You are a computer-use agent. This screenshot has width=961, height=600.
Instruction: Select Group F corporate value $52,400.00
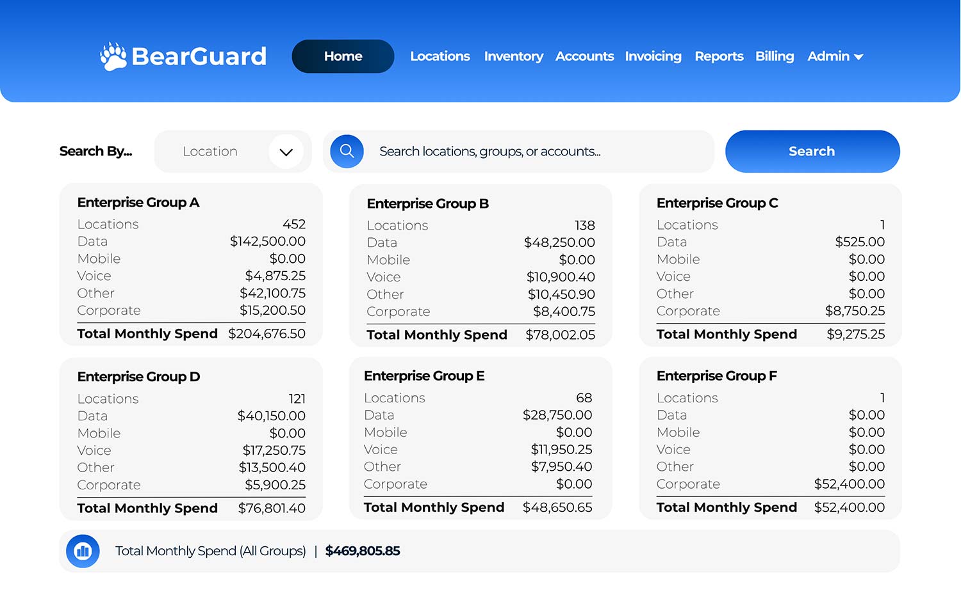pyautogui.click(x=850, y=485)
